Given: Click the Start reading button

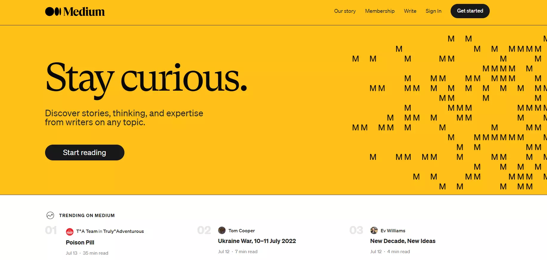Looking at the screenshot, I should pyautogui.click(x=85, y=152).
